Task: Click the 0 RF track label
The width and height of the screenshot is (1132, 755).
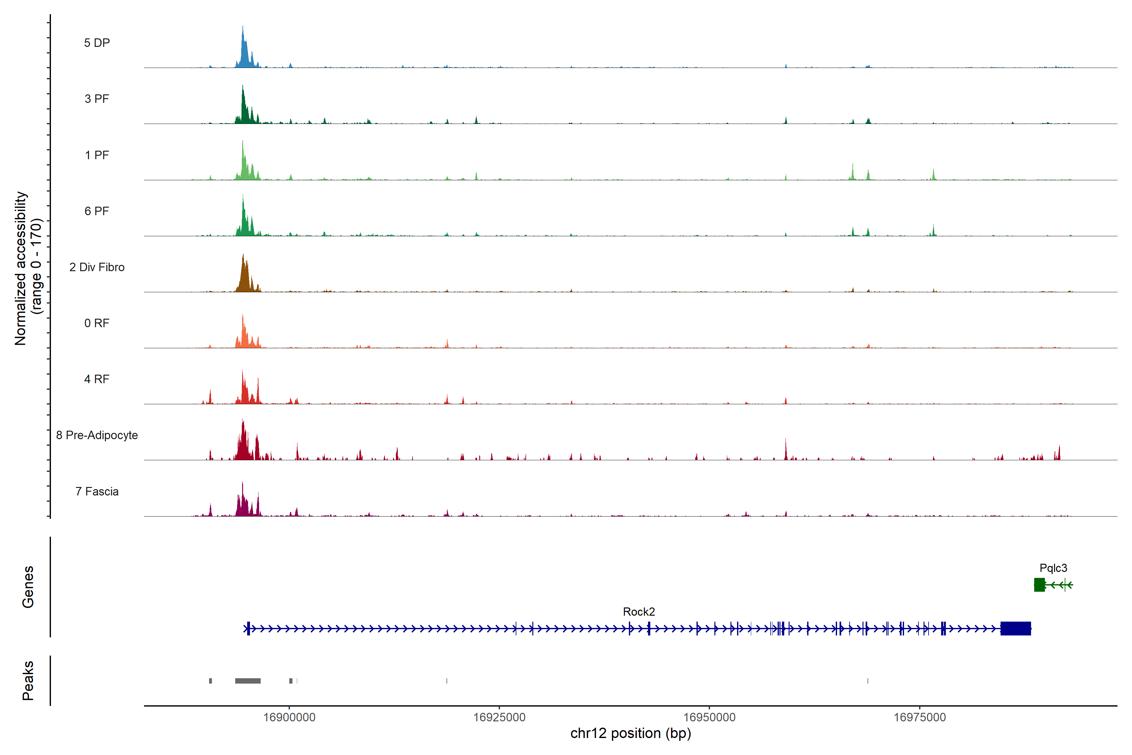Action: [97, 323]
